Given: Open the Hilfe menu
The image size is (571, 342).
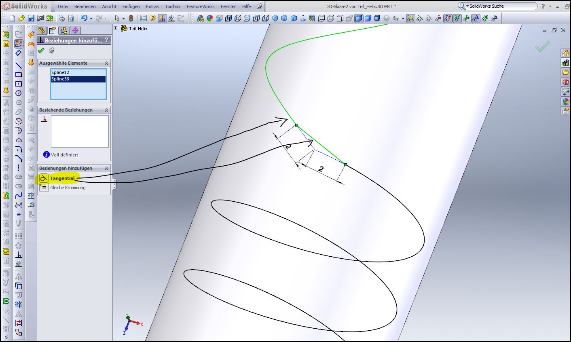Looking at the screenshot, I should coord(247,6).
